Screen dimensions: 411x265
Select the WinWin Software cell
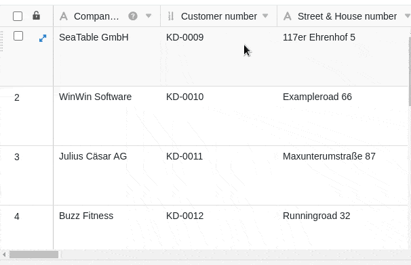107,116
